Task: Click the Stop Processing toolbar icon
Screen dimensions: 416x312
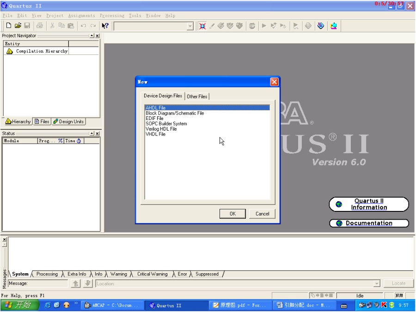Action: pos(252,26)
